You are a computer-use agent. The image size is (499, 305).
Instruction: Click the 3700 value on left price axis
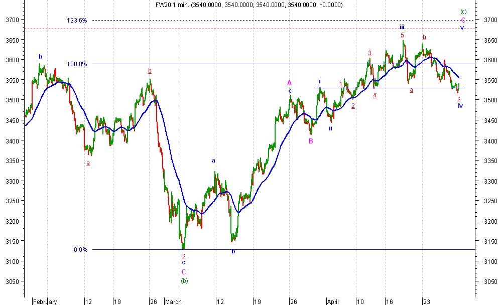[x=13, y=20]
